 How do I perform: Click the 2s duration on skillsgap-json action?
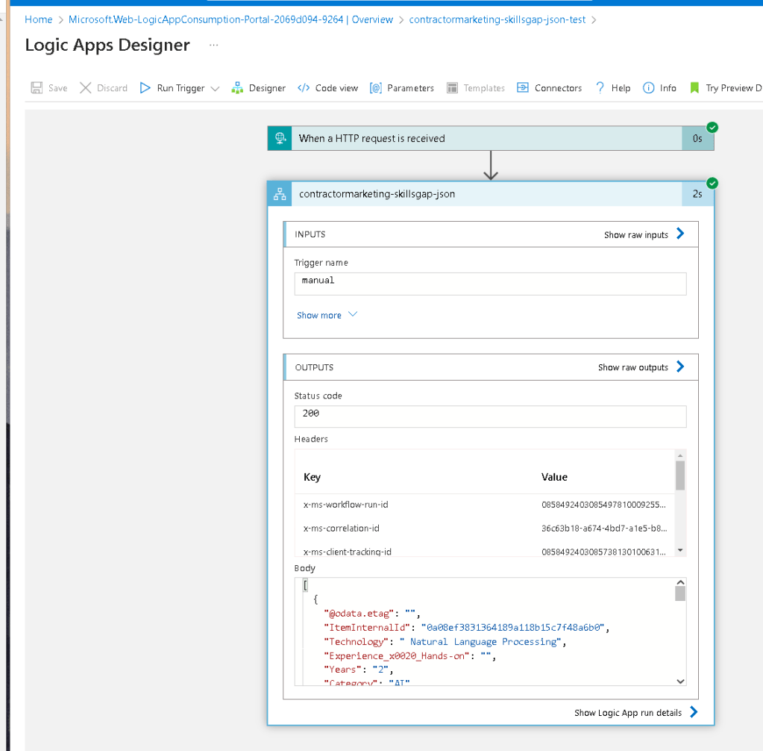pos(697,194)
